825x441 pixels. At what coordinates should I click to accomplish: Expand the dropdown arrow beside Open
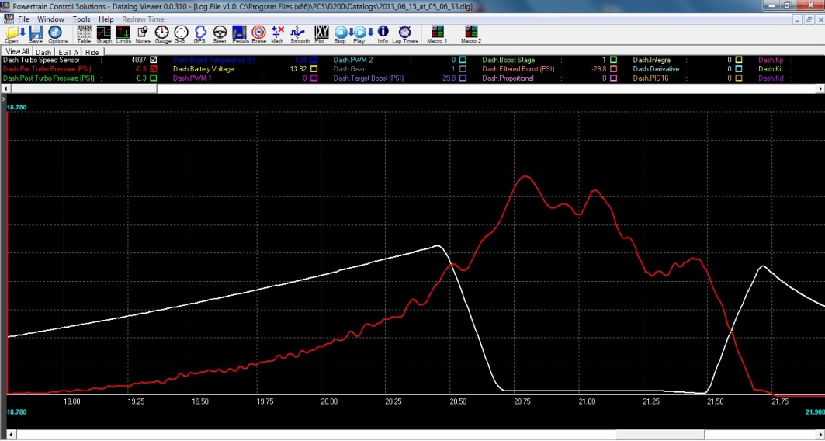23,33
